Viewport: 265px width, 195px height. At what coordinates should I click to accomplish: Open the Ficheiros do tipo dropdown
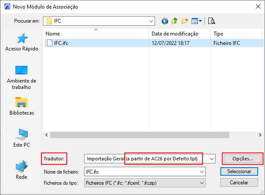coord(202,183)
